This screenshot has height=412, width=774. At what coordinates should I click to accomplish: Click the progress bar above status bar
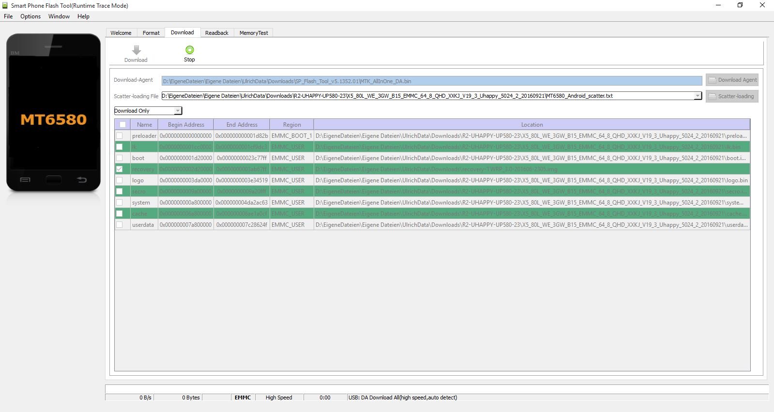pos(437,389)
